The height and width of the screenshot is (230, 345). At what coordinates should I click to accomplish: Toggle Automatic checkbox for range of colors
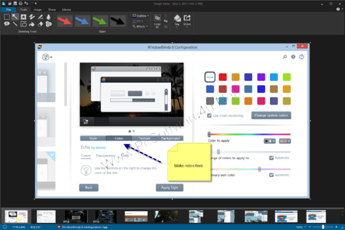[271, 158]
